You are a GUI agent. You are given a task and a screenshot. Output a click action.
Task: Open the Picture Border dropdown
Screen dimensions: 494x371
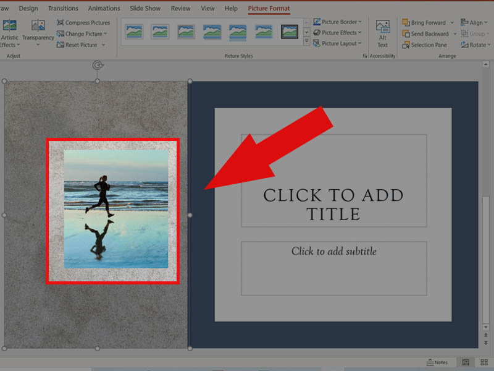point(338,21)
